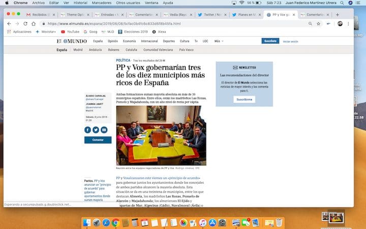Open the Economía section
This screenshot has width=366, height=229.
coord(129,41)
